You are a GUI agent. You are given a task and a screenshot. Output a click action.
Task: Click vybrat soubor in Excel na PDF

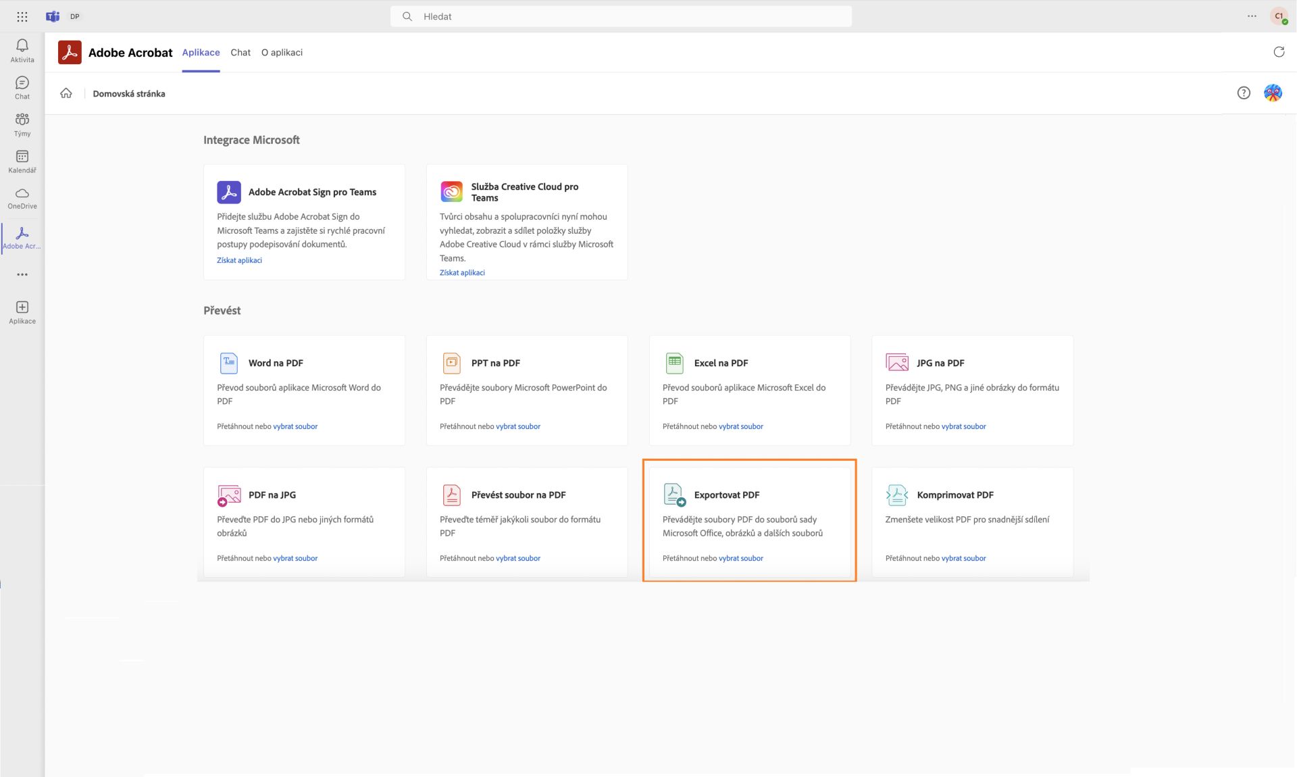[x=741, y=426]
